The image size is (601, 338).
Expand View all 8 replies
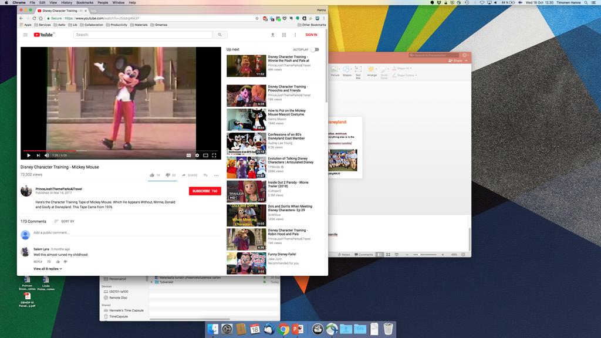[48, 269]
